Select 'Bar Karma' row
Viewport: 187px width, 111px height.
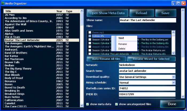(x=42, y=56)
